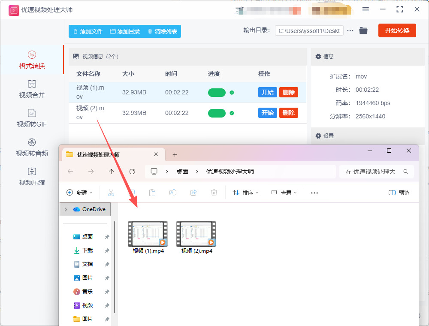The height and width of the screenshot is (326, 429).
Task: Open the hamburger menu in title bar
Action: [x=366, y=9]
